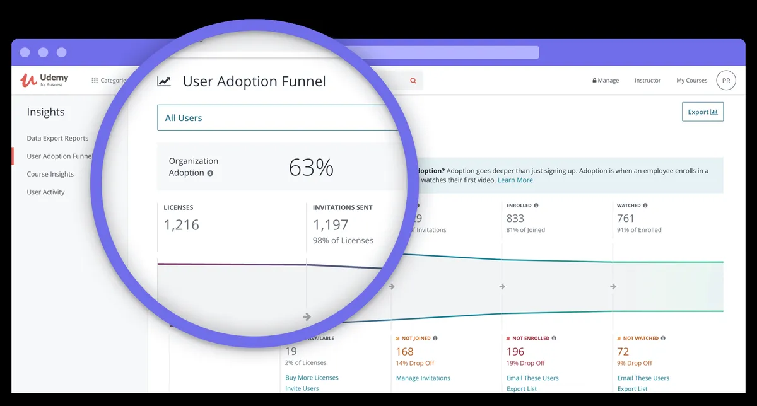Click the Buy More Licenses link
Image resolution: width=757 pixels, height=406 pixels.
tap(312, 378)
